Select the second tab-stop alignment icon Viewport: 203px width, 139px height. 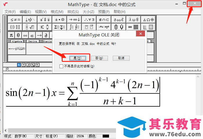click(23, 65)
